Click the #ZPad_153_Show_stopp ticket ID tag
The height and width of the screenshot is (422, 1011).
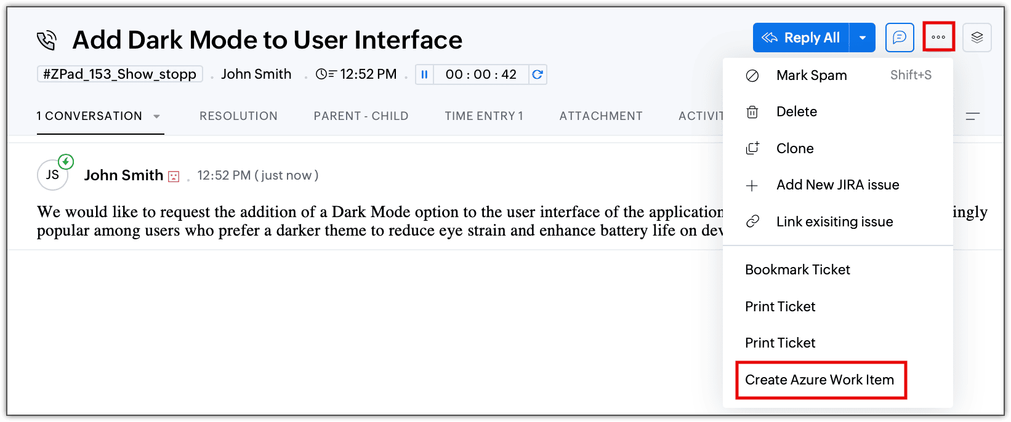coord(120,74)
